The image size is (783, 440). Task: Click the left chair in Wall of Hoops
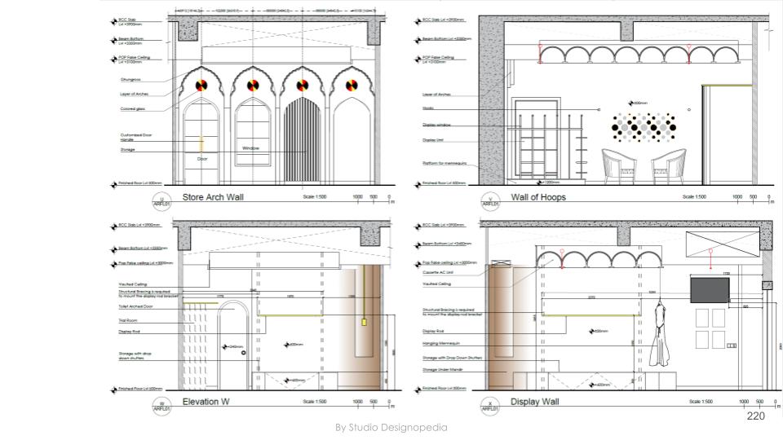coord(616,165)
